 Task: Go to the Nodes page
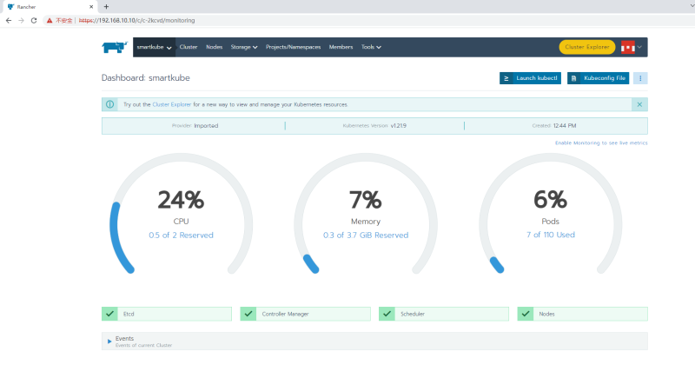coord(214,47)
